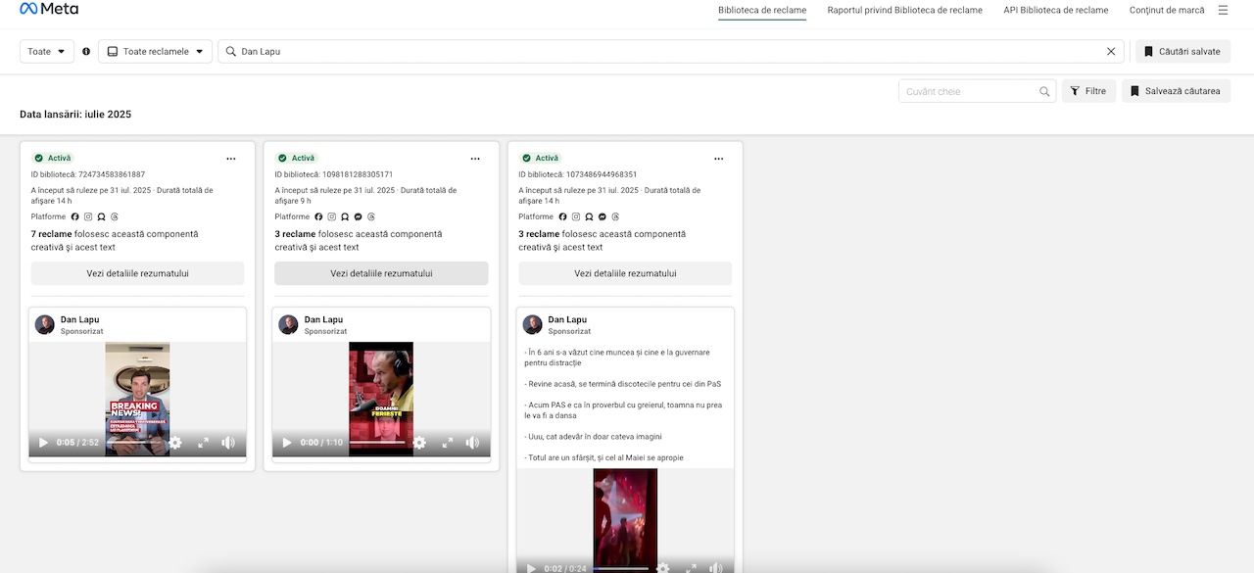Mute the 1:10 video

[472, 443]
